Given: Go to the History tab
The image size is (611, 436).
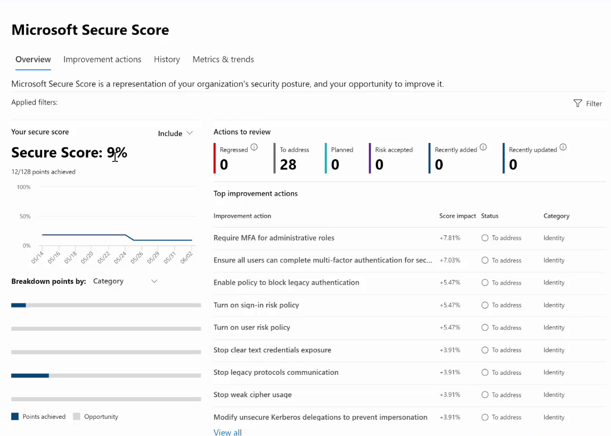Looking at the screenshot, I should click(167, 60).
